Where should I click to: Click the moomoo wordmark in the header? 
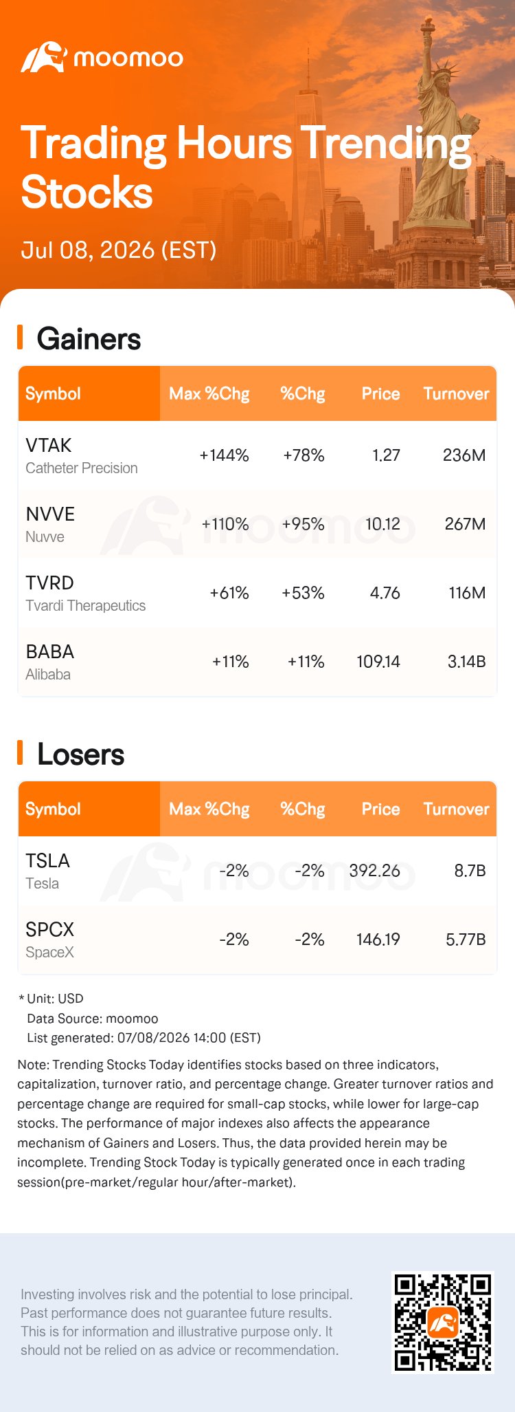tap(128, 58)
